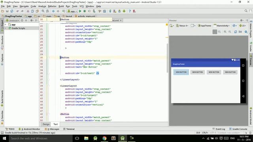Open the orientation dropdown in Preview
Image resolution: width=253 pixels, height=142 pixels.
(x=193, y=26)
